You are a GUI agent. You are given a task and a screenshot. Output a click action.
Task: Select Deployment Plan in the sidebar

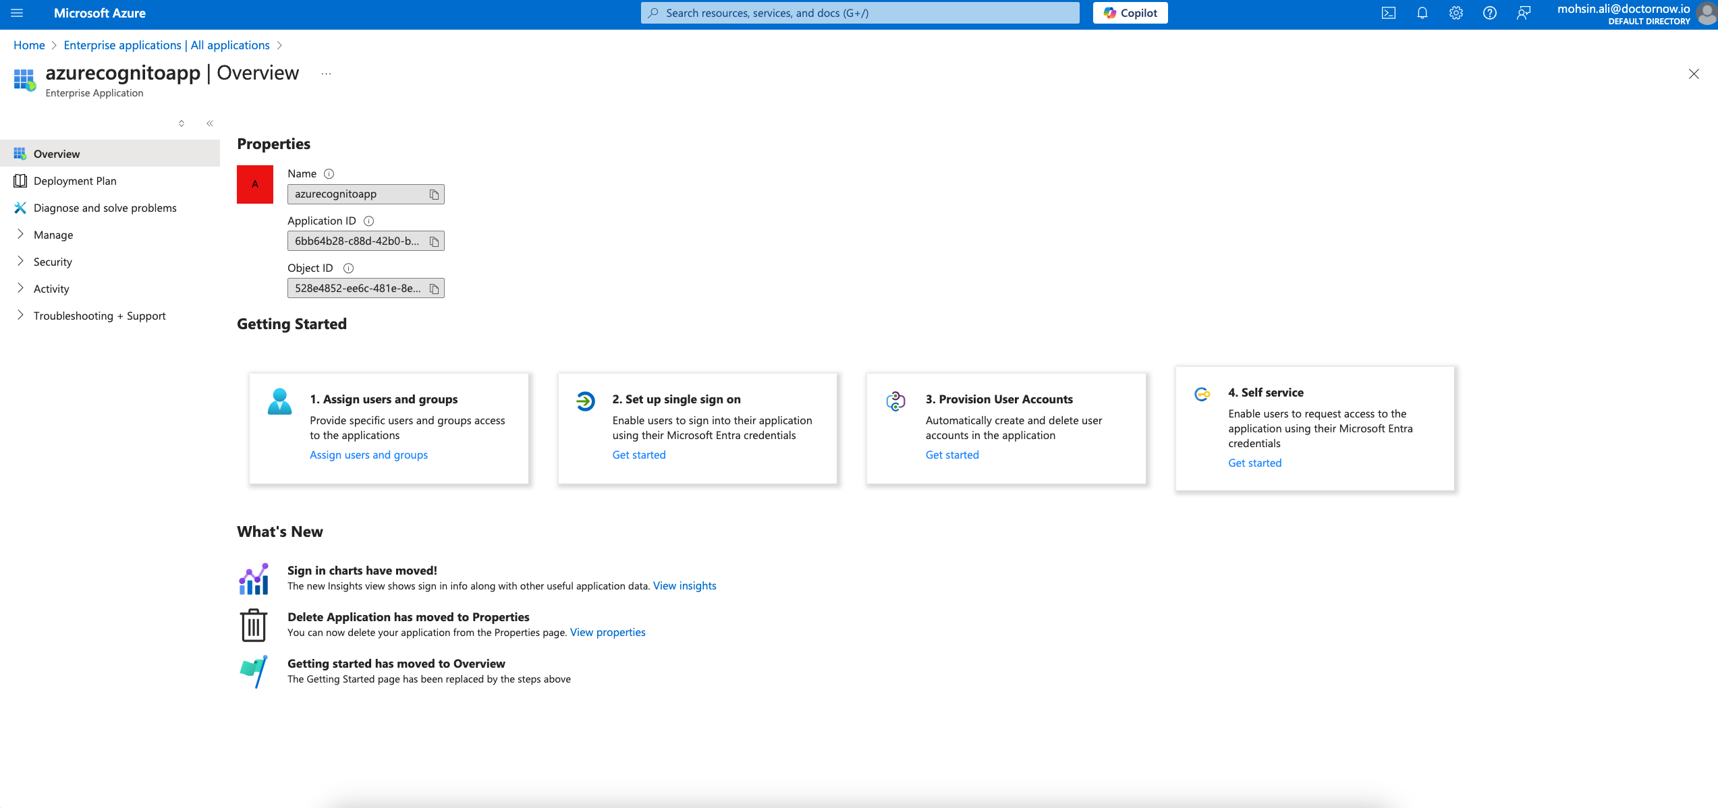(75, 181)
